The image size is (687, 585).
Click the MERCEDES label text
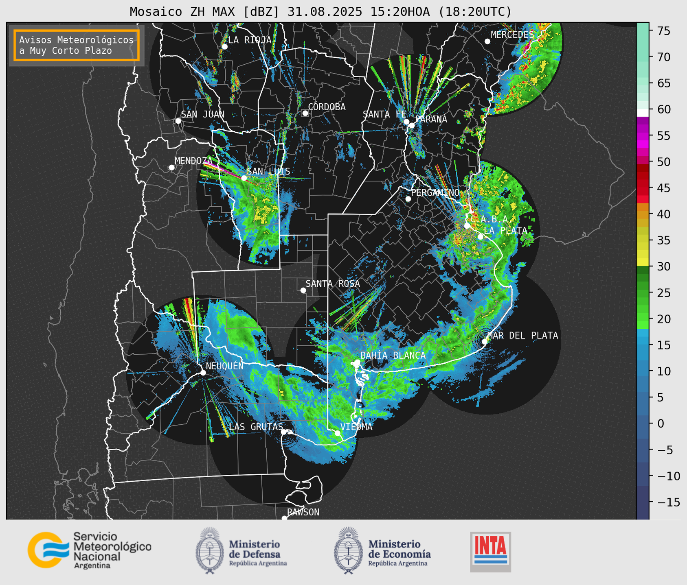tap(512, 35)
